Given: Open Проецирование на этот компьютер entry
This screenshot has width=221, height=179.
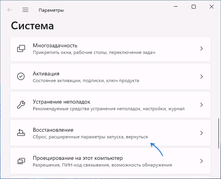Looking at the screenshot, I should [110, 161].
